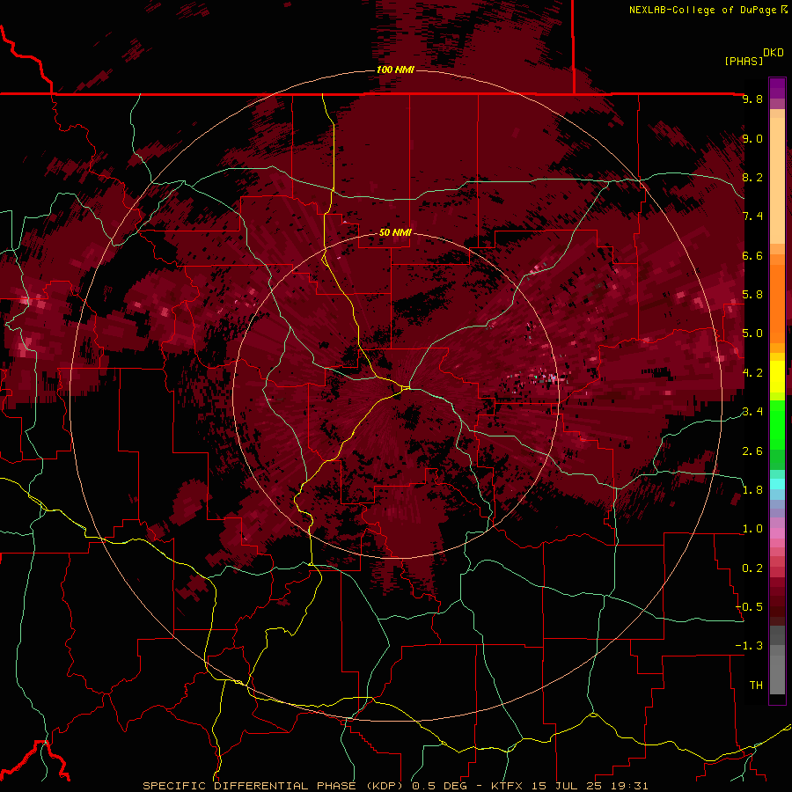Click the 5.8 scale value
This screenshot has height=792, width=792.
click(x=752, y=294)
